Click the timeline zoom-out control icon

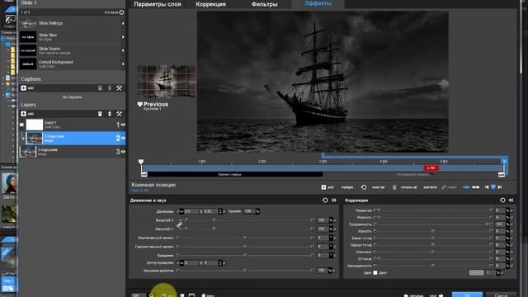(475, 187)
